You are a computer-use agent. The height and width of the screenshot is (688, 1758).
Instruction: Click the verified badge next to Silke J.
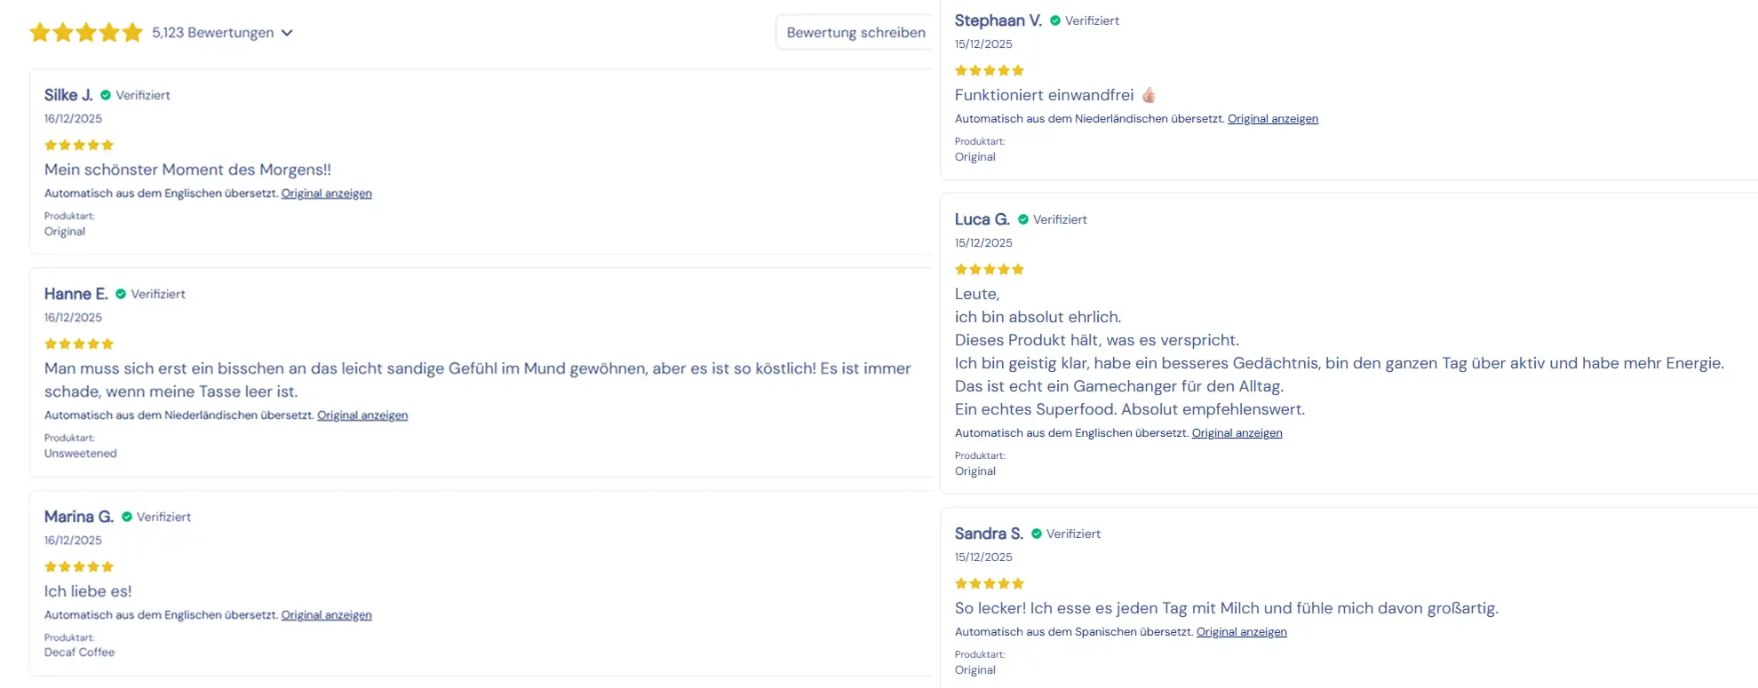(x=107, y=94)
